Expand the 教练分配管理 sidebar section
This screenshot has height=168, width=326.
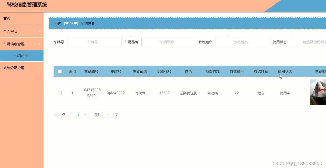(22, 68)
